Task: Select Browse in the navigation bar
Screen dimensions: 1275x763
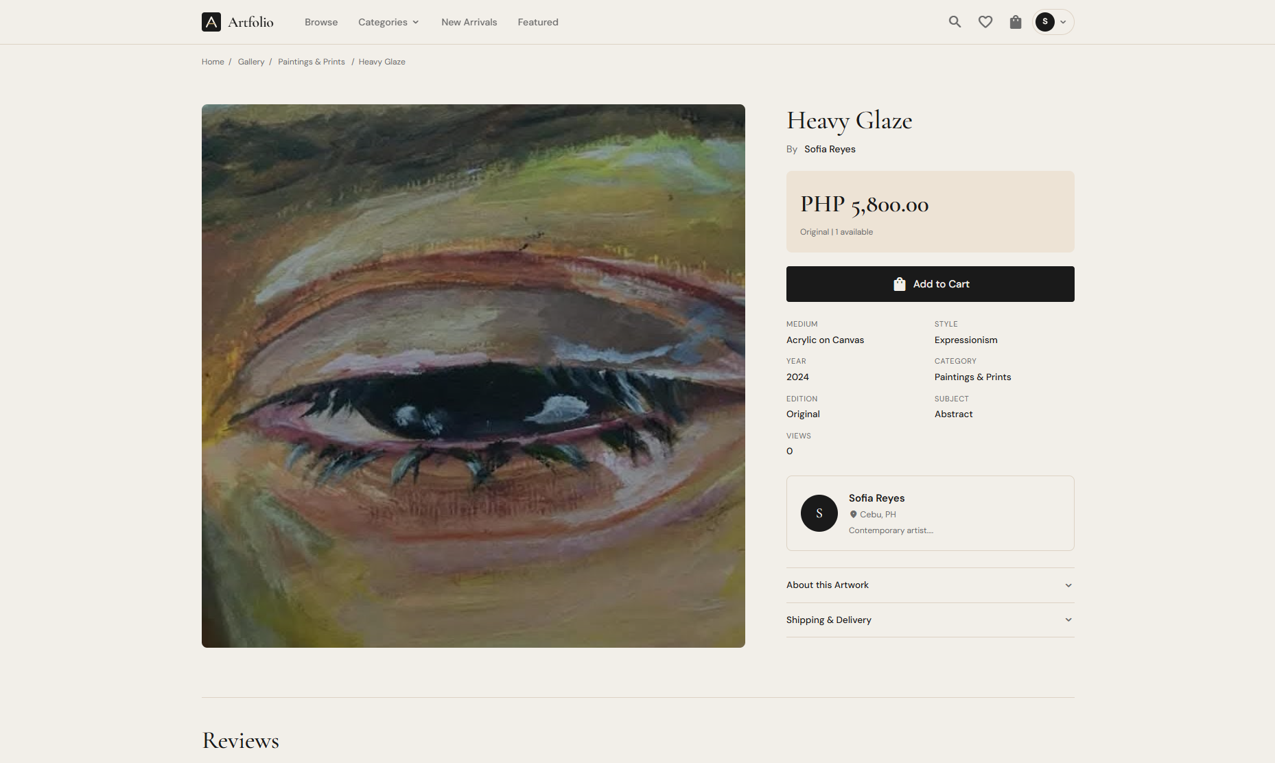Action: pos(320,22)
